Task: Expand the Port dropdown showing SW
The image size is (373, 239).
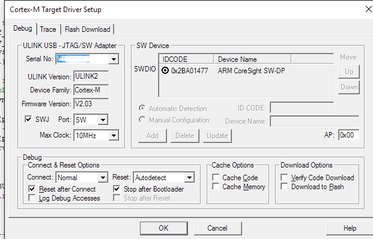Action: click(103, 120)
